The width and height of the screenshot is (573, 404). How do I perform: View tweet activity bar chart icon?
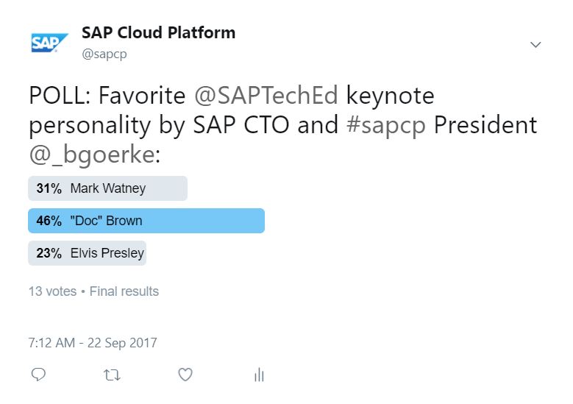(x=259, y=375)
